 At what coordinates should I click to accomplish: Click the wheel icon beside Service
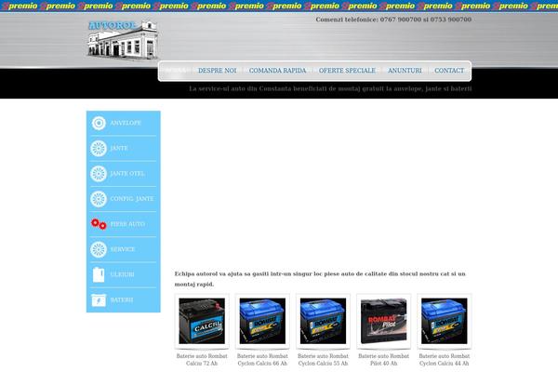tap(99, 249)
